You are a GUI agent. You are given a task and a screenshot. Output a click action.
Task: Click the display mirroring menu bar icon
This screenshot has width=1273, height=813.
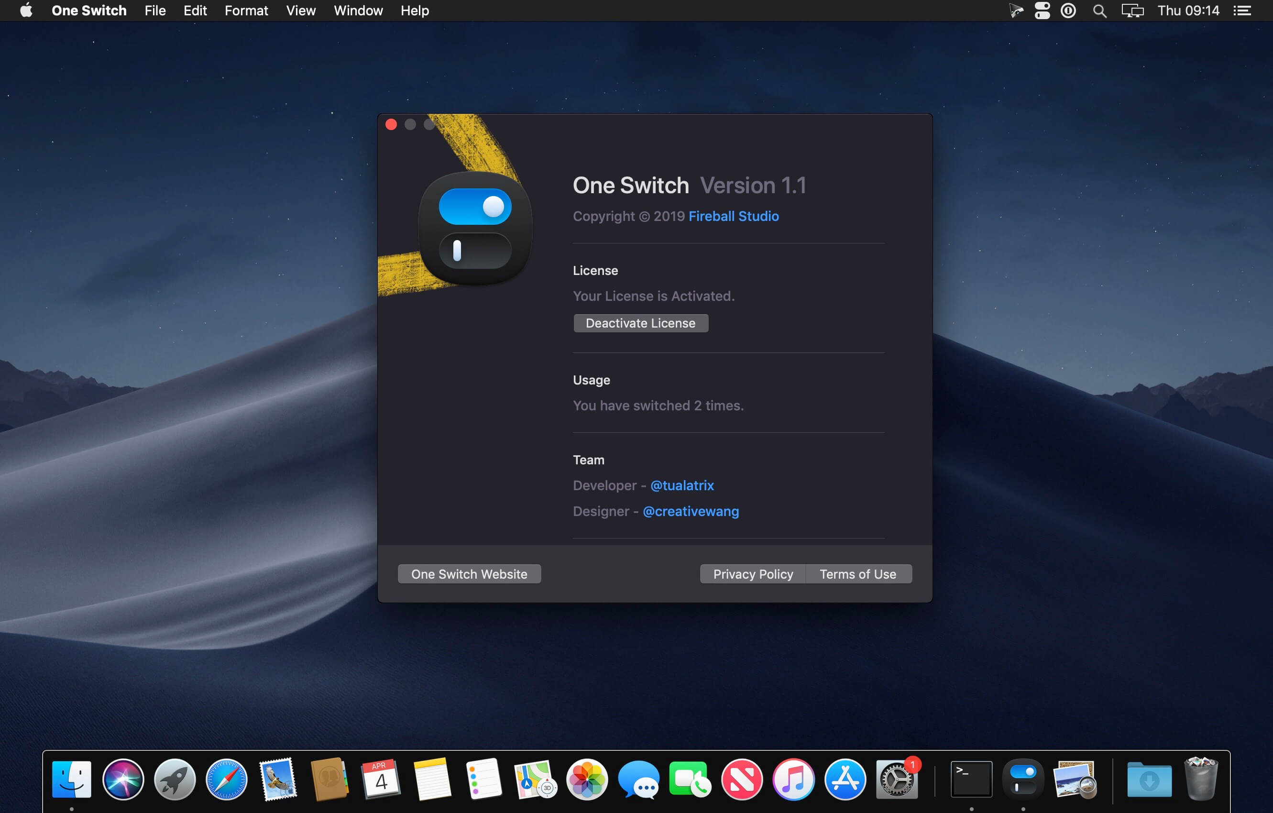coord(1132,11)
